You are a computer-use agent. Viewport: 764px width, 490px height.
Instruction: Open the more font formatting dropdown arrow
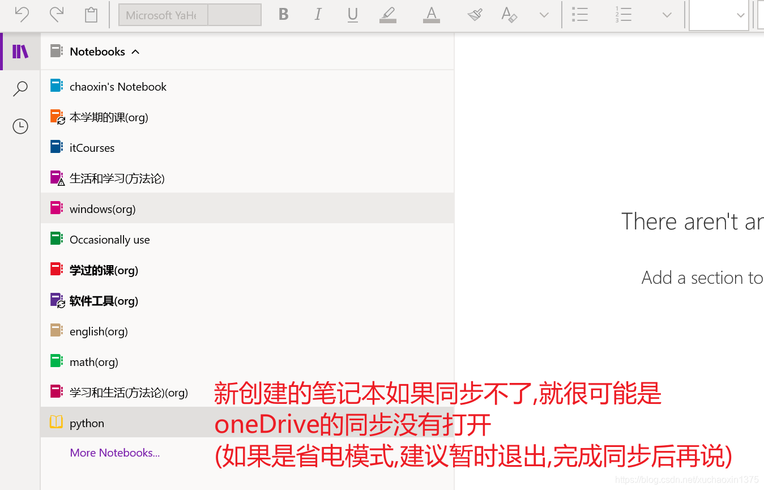tap(544, 15)
